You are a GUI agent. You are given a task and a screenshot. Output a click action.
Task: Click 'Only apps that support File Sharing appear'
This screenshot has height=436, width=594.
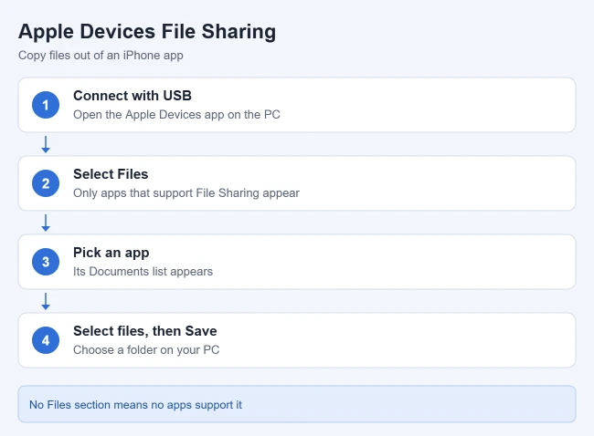coord(186,192)
